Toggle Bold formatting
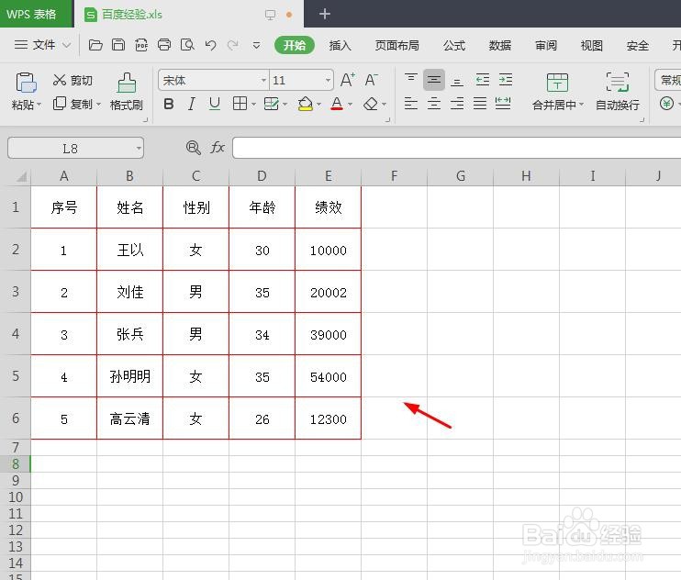This screenshot has height=580, width=681. click(169, 104)
